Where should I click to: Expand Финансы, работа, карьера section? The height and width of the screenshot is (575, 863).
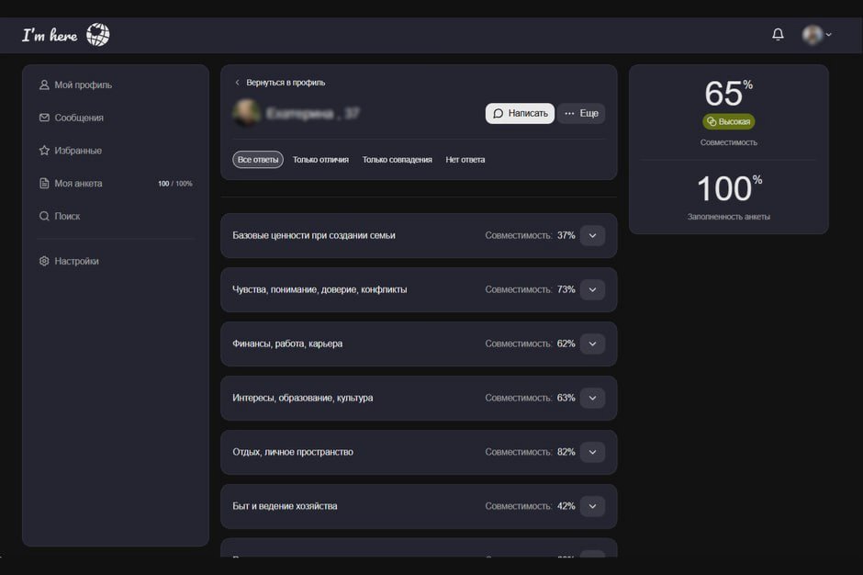coord(592,344)
